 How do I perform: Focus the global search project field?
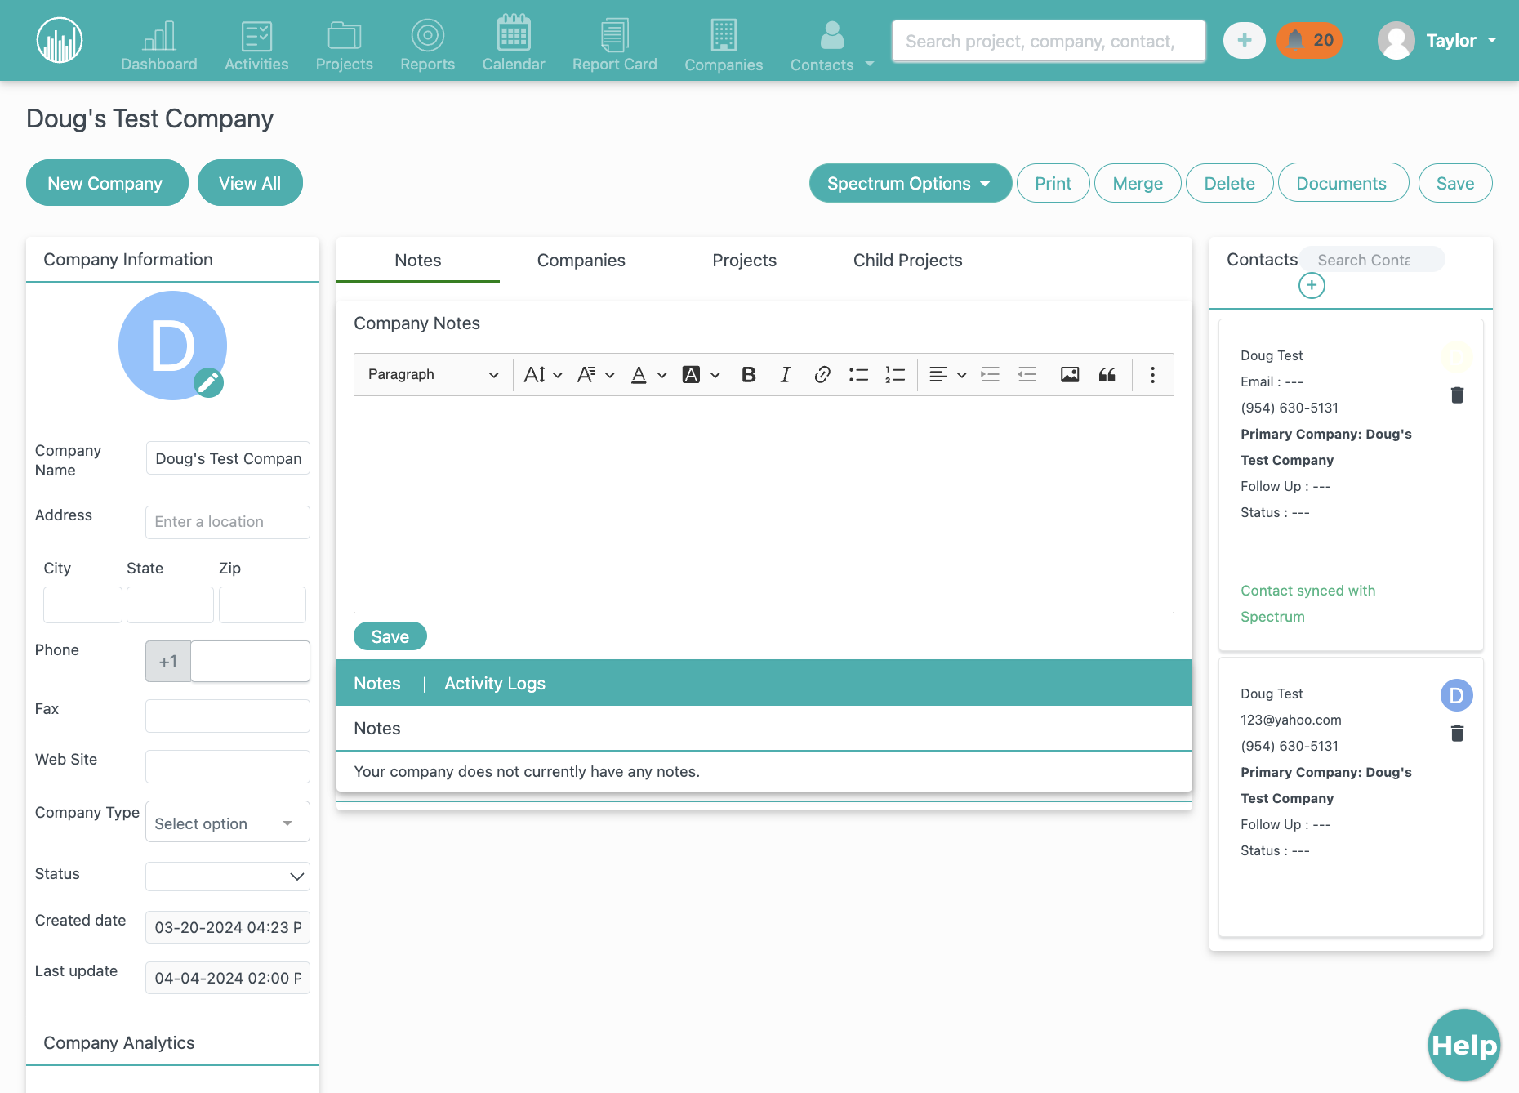click(1049, 41)
